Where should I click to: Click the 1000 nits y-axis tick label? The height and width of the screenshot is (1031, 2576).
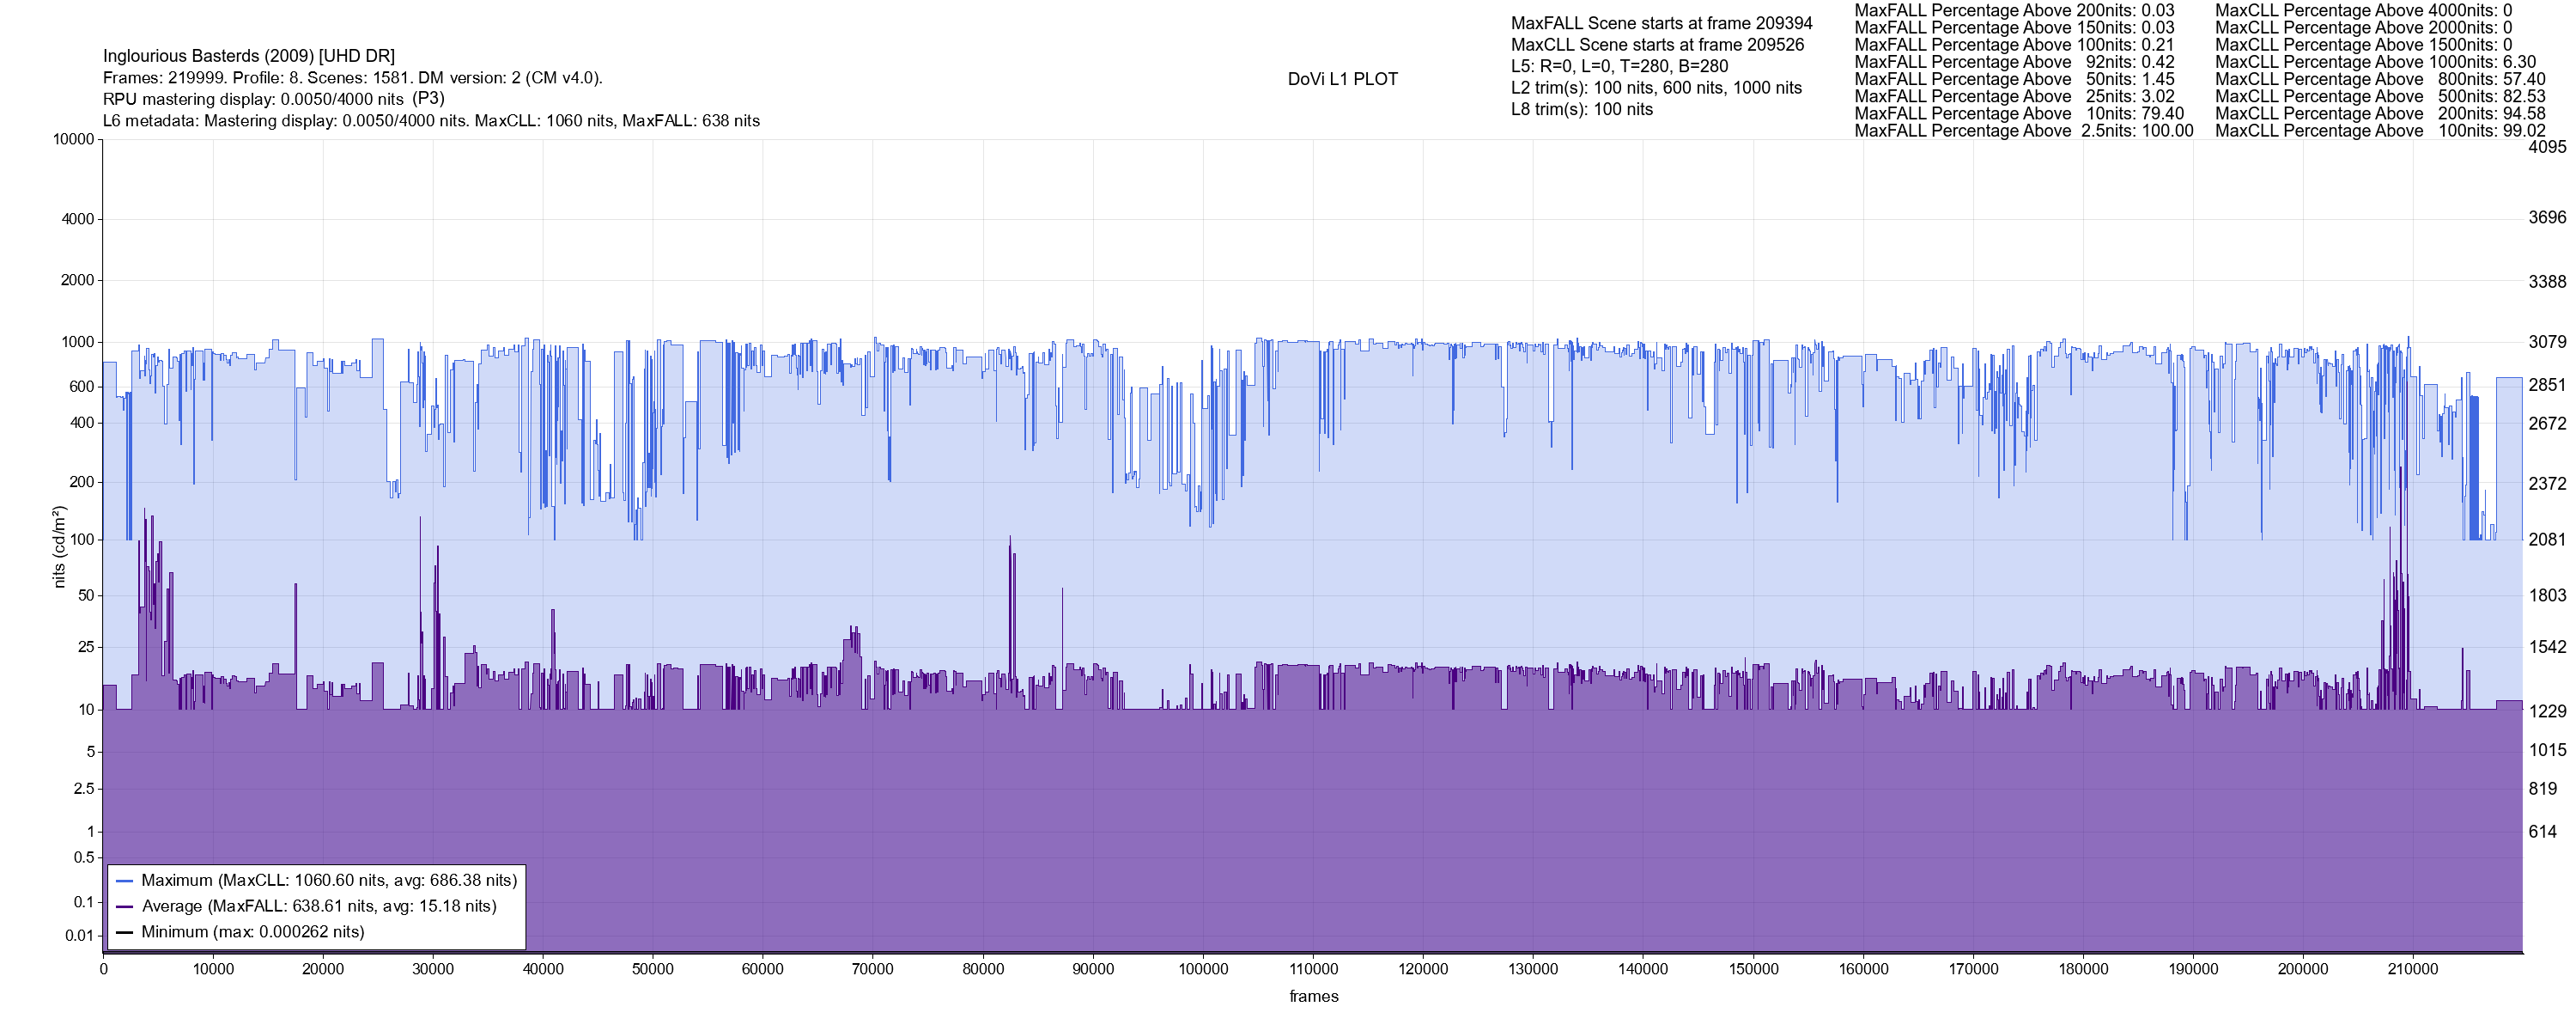coord(77,342)
